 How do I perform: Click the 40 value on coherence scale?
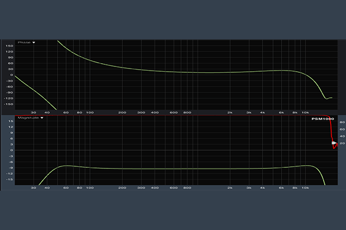(x=342, y=137)
